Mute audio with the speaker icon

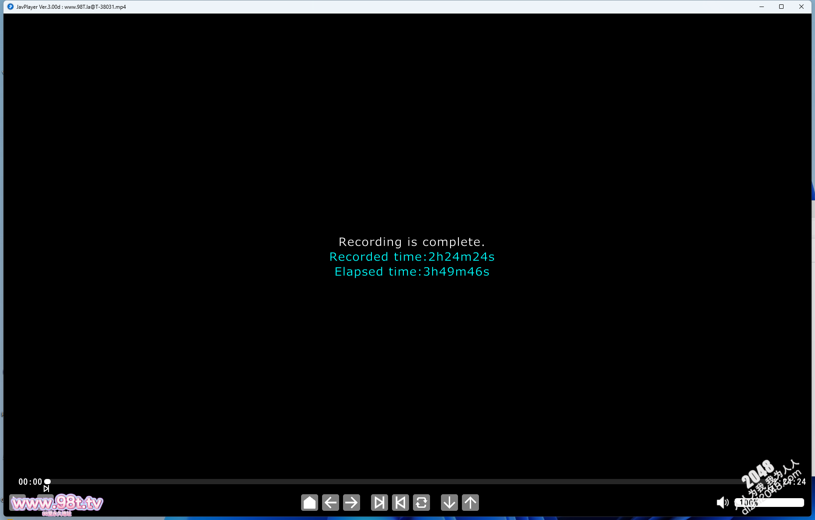[723, 503]
